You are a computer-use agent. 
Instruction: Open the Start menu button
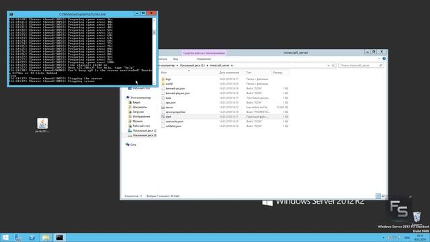tap(5, 237)
